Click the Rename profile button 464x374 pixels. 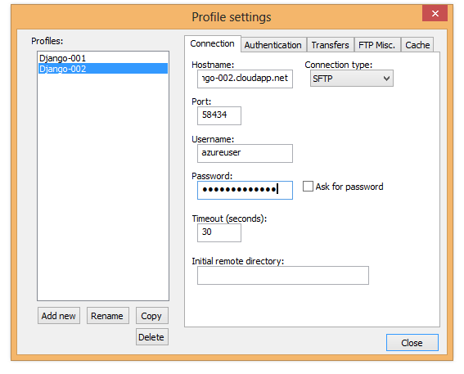(108, 316)
